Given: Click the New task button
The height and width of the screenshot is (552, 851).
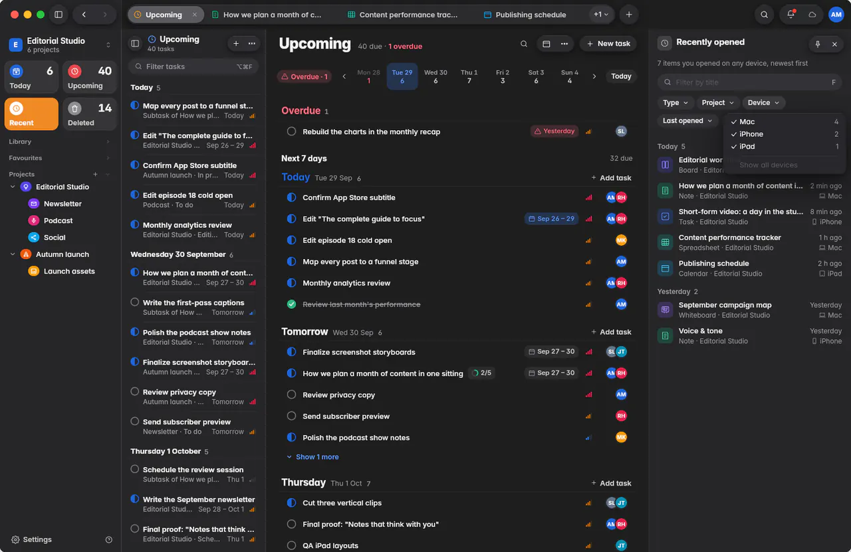Looking at the screenshot, I should 608,44.
